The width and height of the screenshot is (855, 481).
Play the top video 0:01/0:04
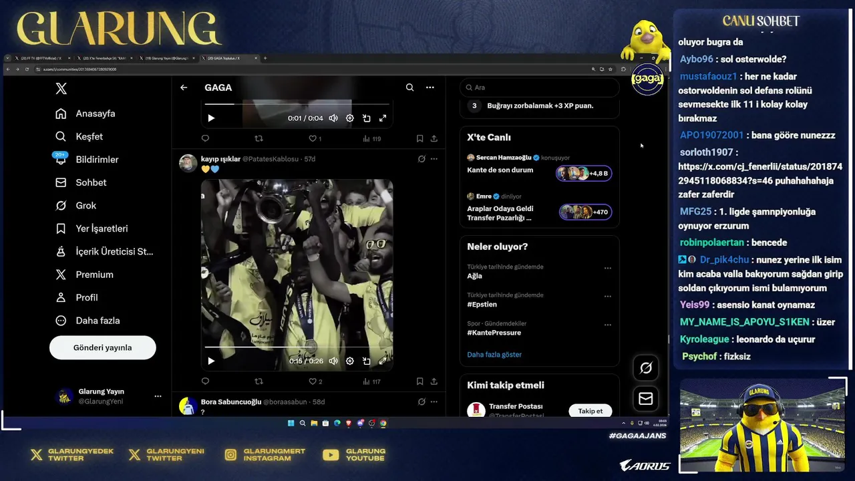211,118
